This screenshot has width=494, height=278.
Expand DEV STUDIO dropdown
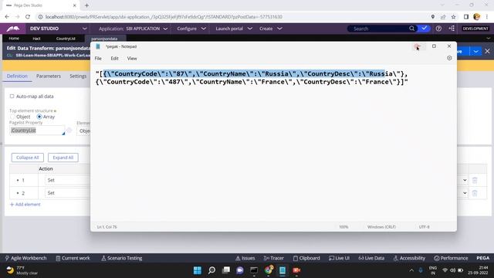[84, 29]
